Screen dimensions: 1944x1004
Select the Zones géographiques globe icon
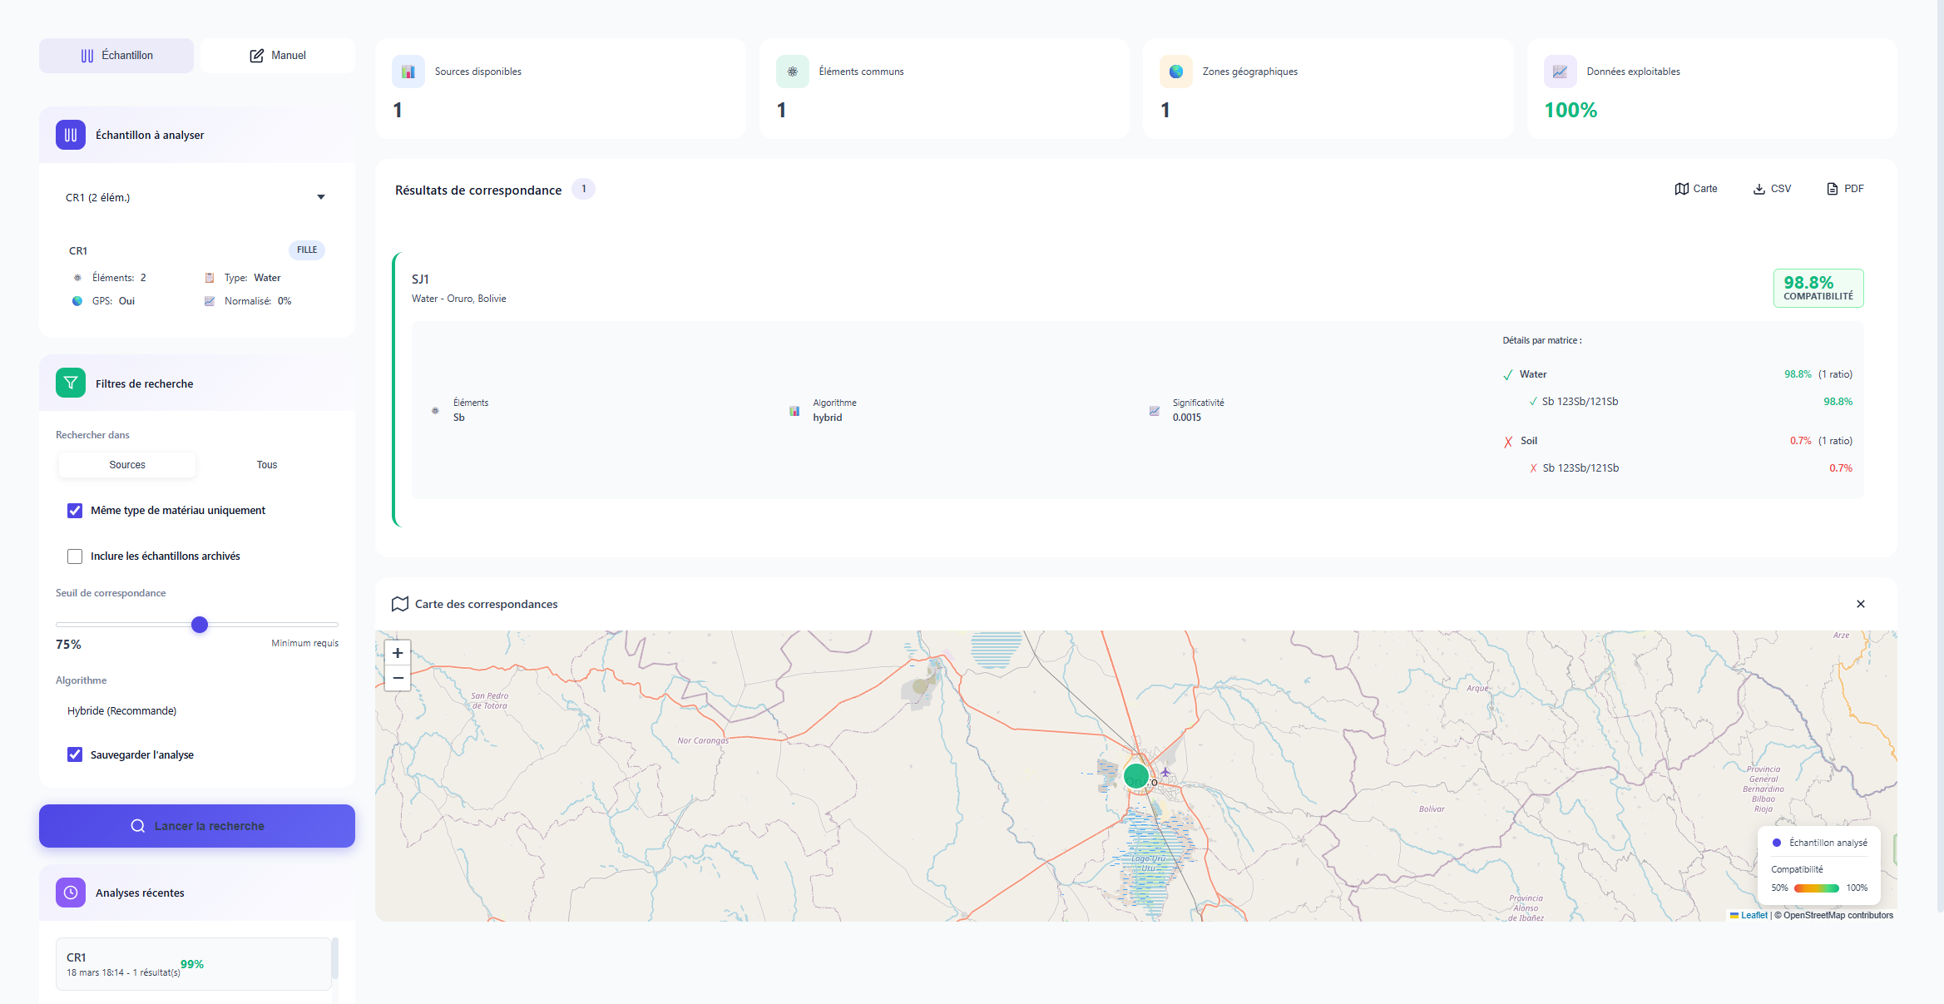[x=1175, y=72]
